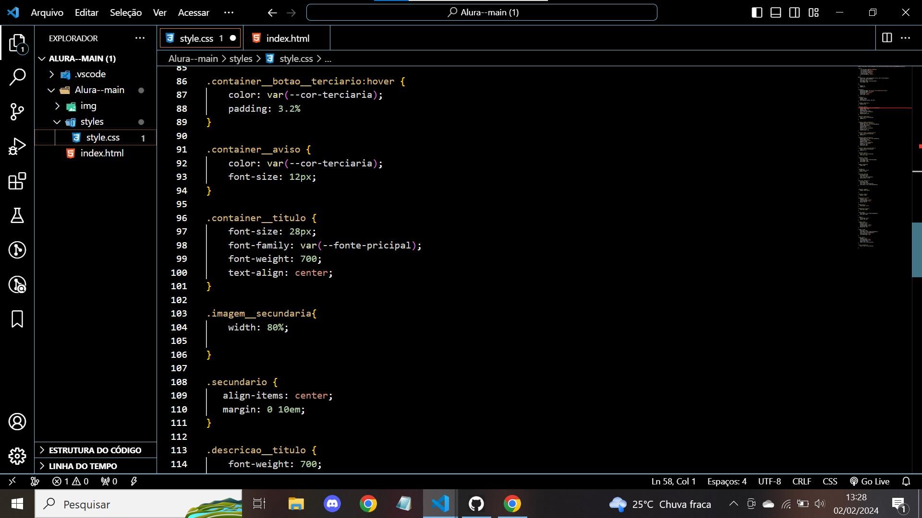Click the remote window indicator in status bar

click(12, 481)
